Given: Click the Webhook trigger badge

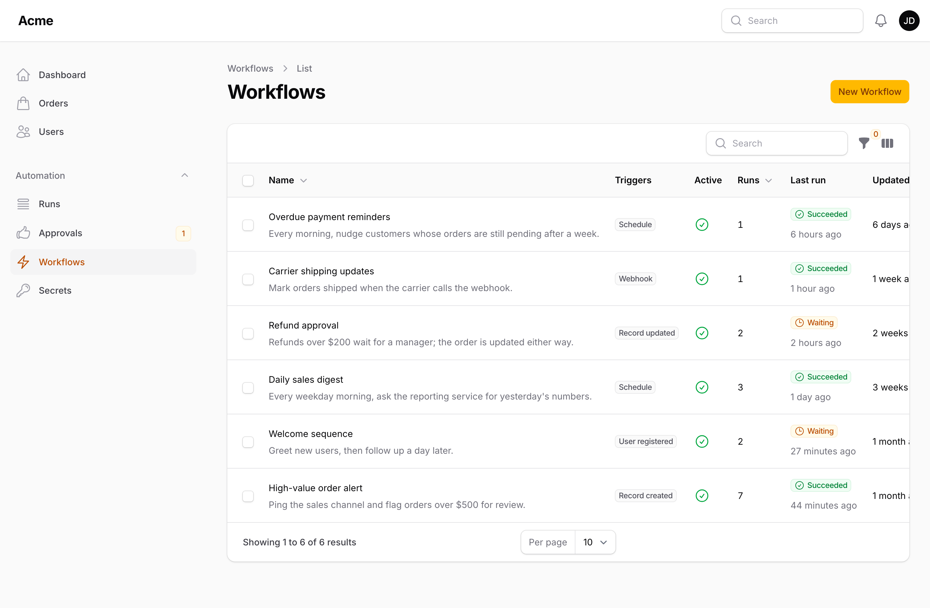Looking at the screenshot, I should tap(635, 279).
